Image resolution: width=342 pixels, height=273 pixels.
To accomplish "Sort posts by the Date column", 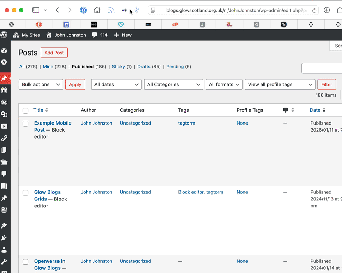I will tap(318, 110).
